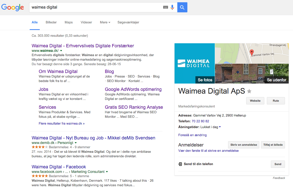Start voice search with microphone icon
Viewport: 293px width, 190px height.
pyautogui.click(x=172, y=7)
